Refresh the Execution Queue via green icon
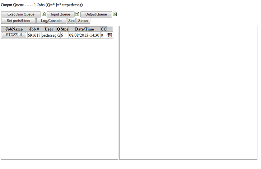Screen dimensions: 261x169 click(x=43, y=14)
